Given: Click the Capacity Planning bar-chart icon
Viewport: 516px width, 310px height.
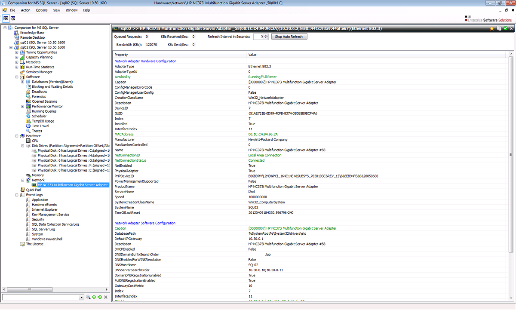Looking at the screenshot, I should pos(23,57).
